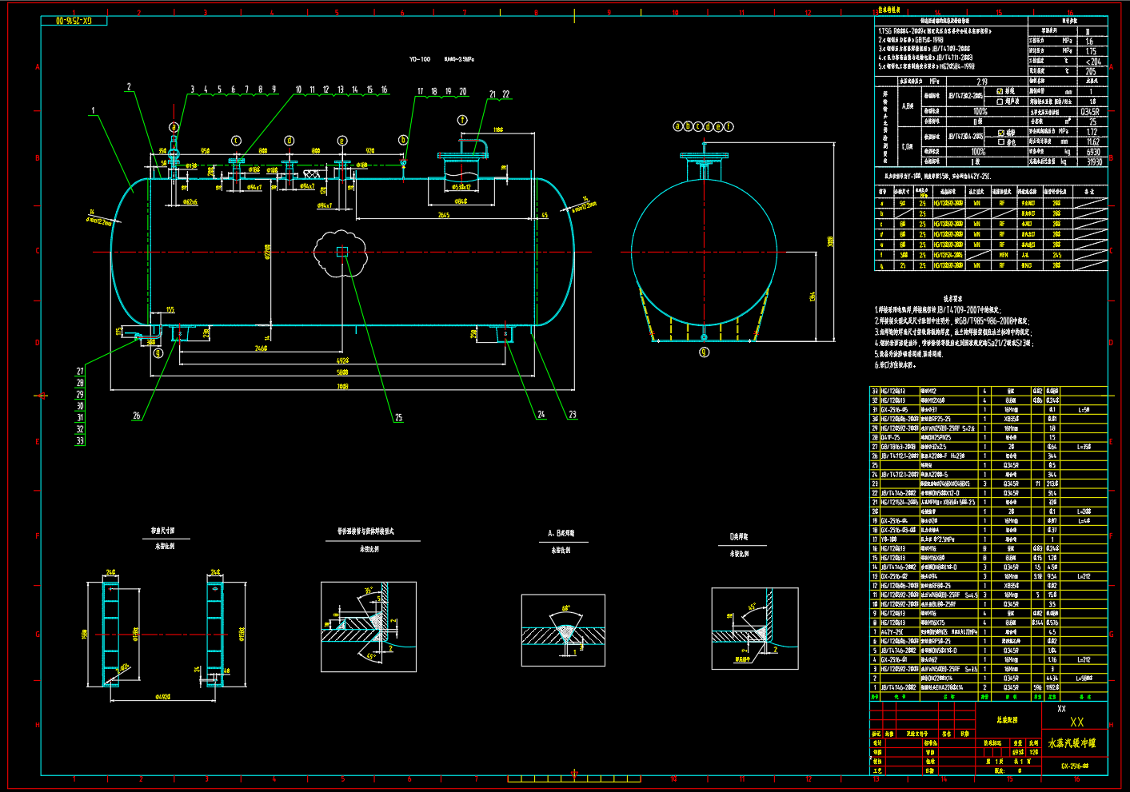Select nozzle balloon 'f' above the manhole
This screenshot has width=1130, height=792.
tap(462, 120)
